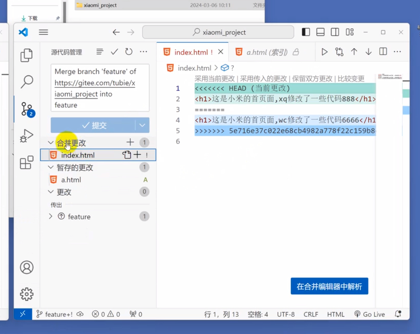Screen dimensions: 420x334
Task: Click index.html in the breadcrumb
Action: click(194, 68)
